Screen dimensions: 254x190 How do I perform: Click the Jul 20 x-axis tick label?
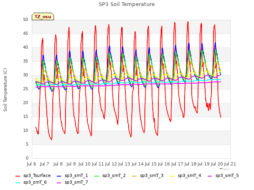click(x=217, y=164)
